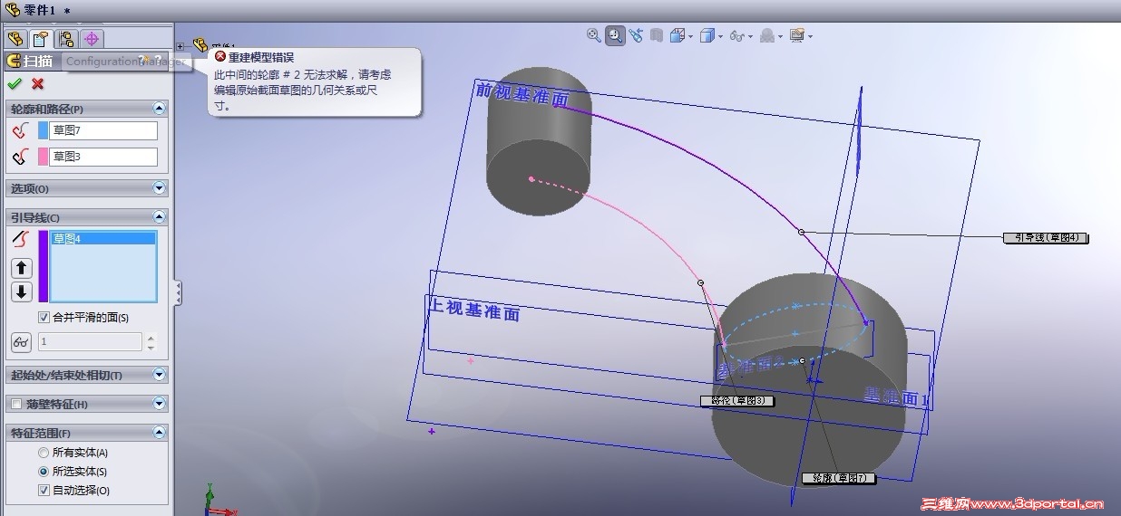Open the View Orientation dropdown arrow
The width and height of the screenshot is (1121, 516).
click(x=691, y=37)
